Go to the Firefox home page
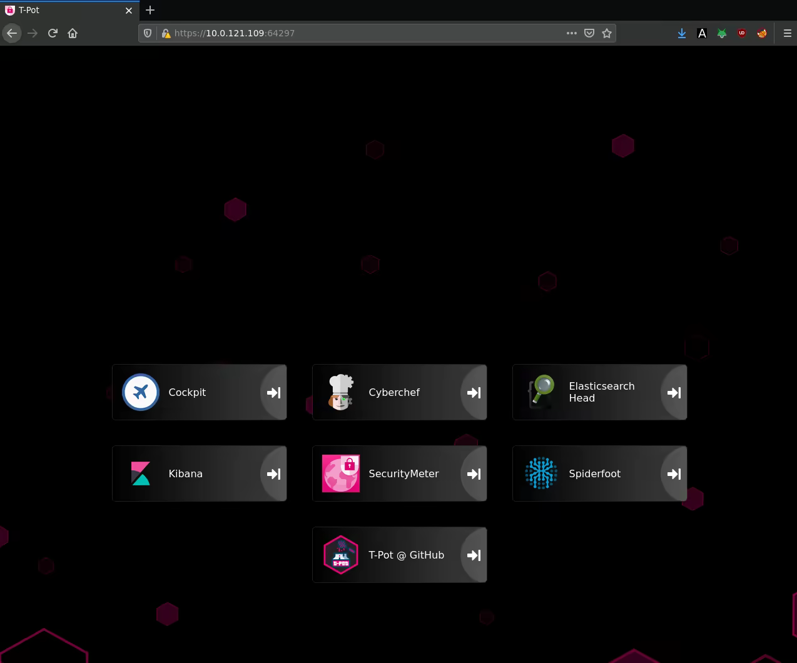Image resolution: width=797 pixels, height=663 pixels. click(x=73, y=33)
